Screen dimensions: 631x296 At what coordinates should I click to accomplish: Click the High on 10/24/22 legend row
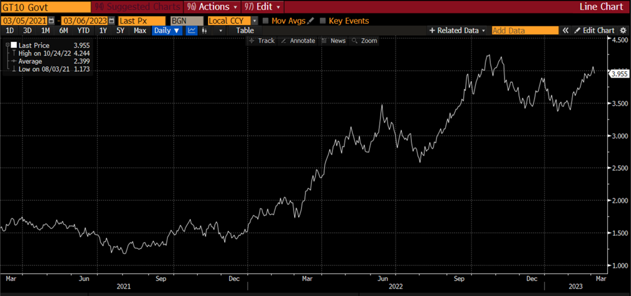(x=51, y=53)
